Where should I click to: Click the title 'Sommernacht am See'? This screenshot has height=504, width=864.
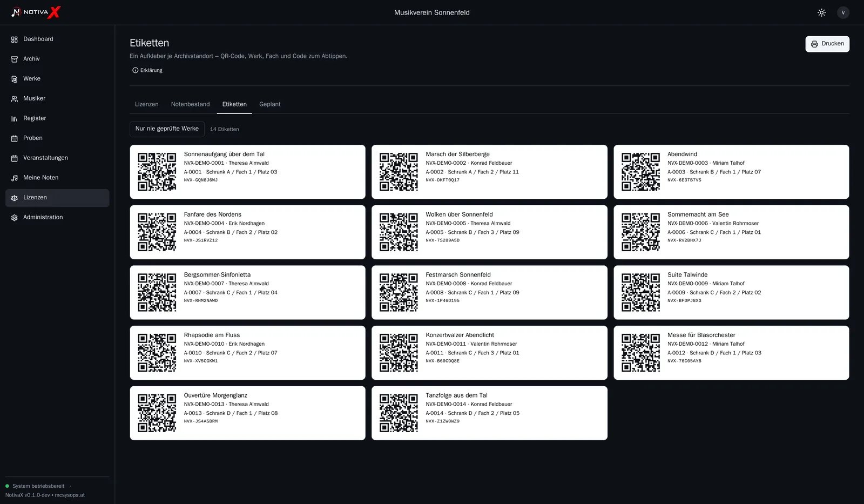pyautogui.click(x=698, y=215)
